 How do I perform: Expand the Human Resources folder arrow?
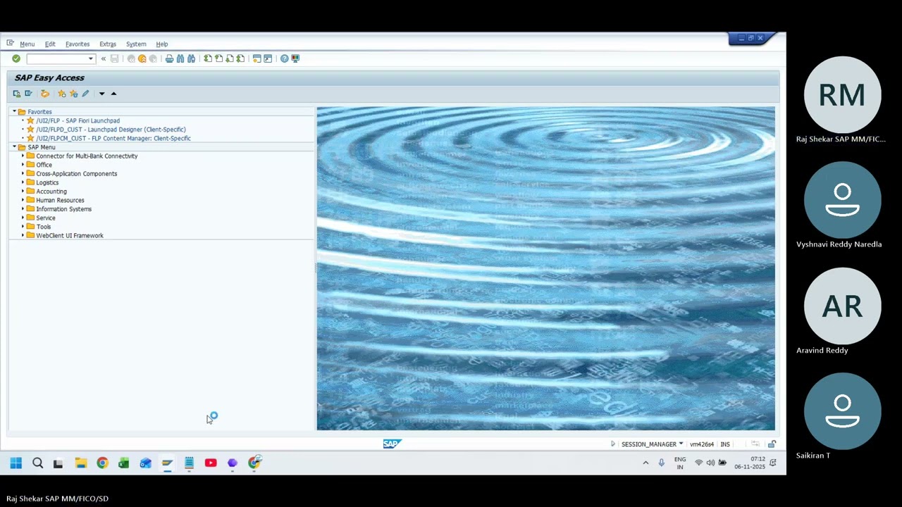(x=23, y=200)
